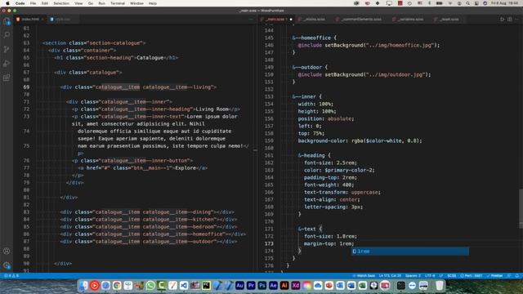Open the Accounts icon in activity bar
Screen dimensions: 523x294
[x=7, y=251]
